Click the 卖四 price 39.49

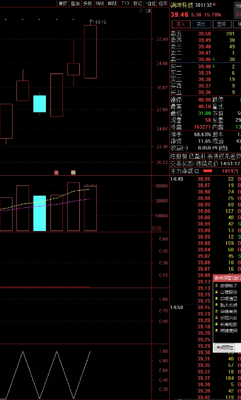coord(205,40)
